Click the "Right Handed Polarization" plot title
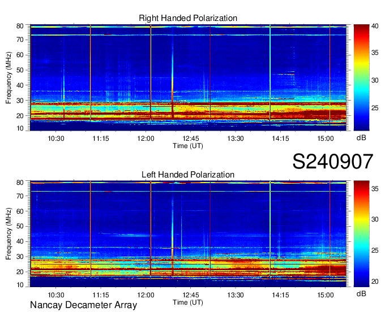The width and height of the screenshot is (385, 312). click(x=188, y=18)
